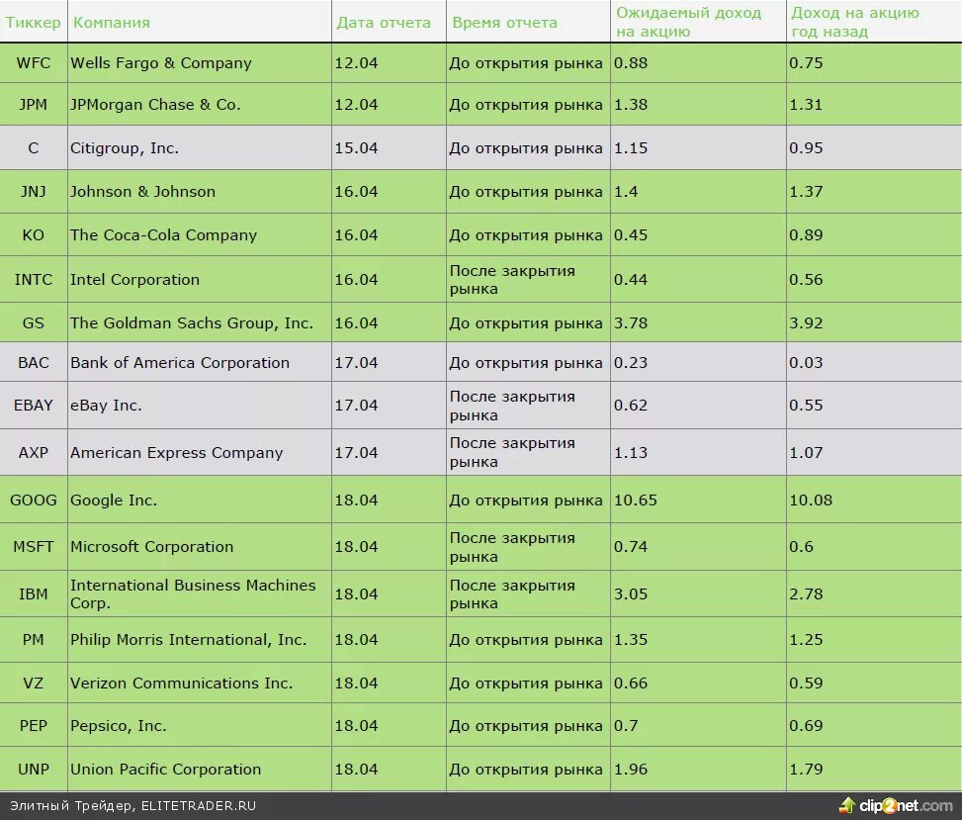Select the IBM ticker cell
Screen dimensions: 962x820
(x=34, y=593)
